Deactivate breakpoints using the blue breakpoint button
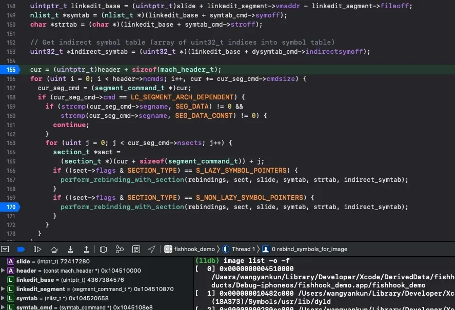 pyautogui.click(x=21, y=249)
